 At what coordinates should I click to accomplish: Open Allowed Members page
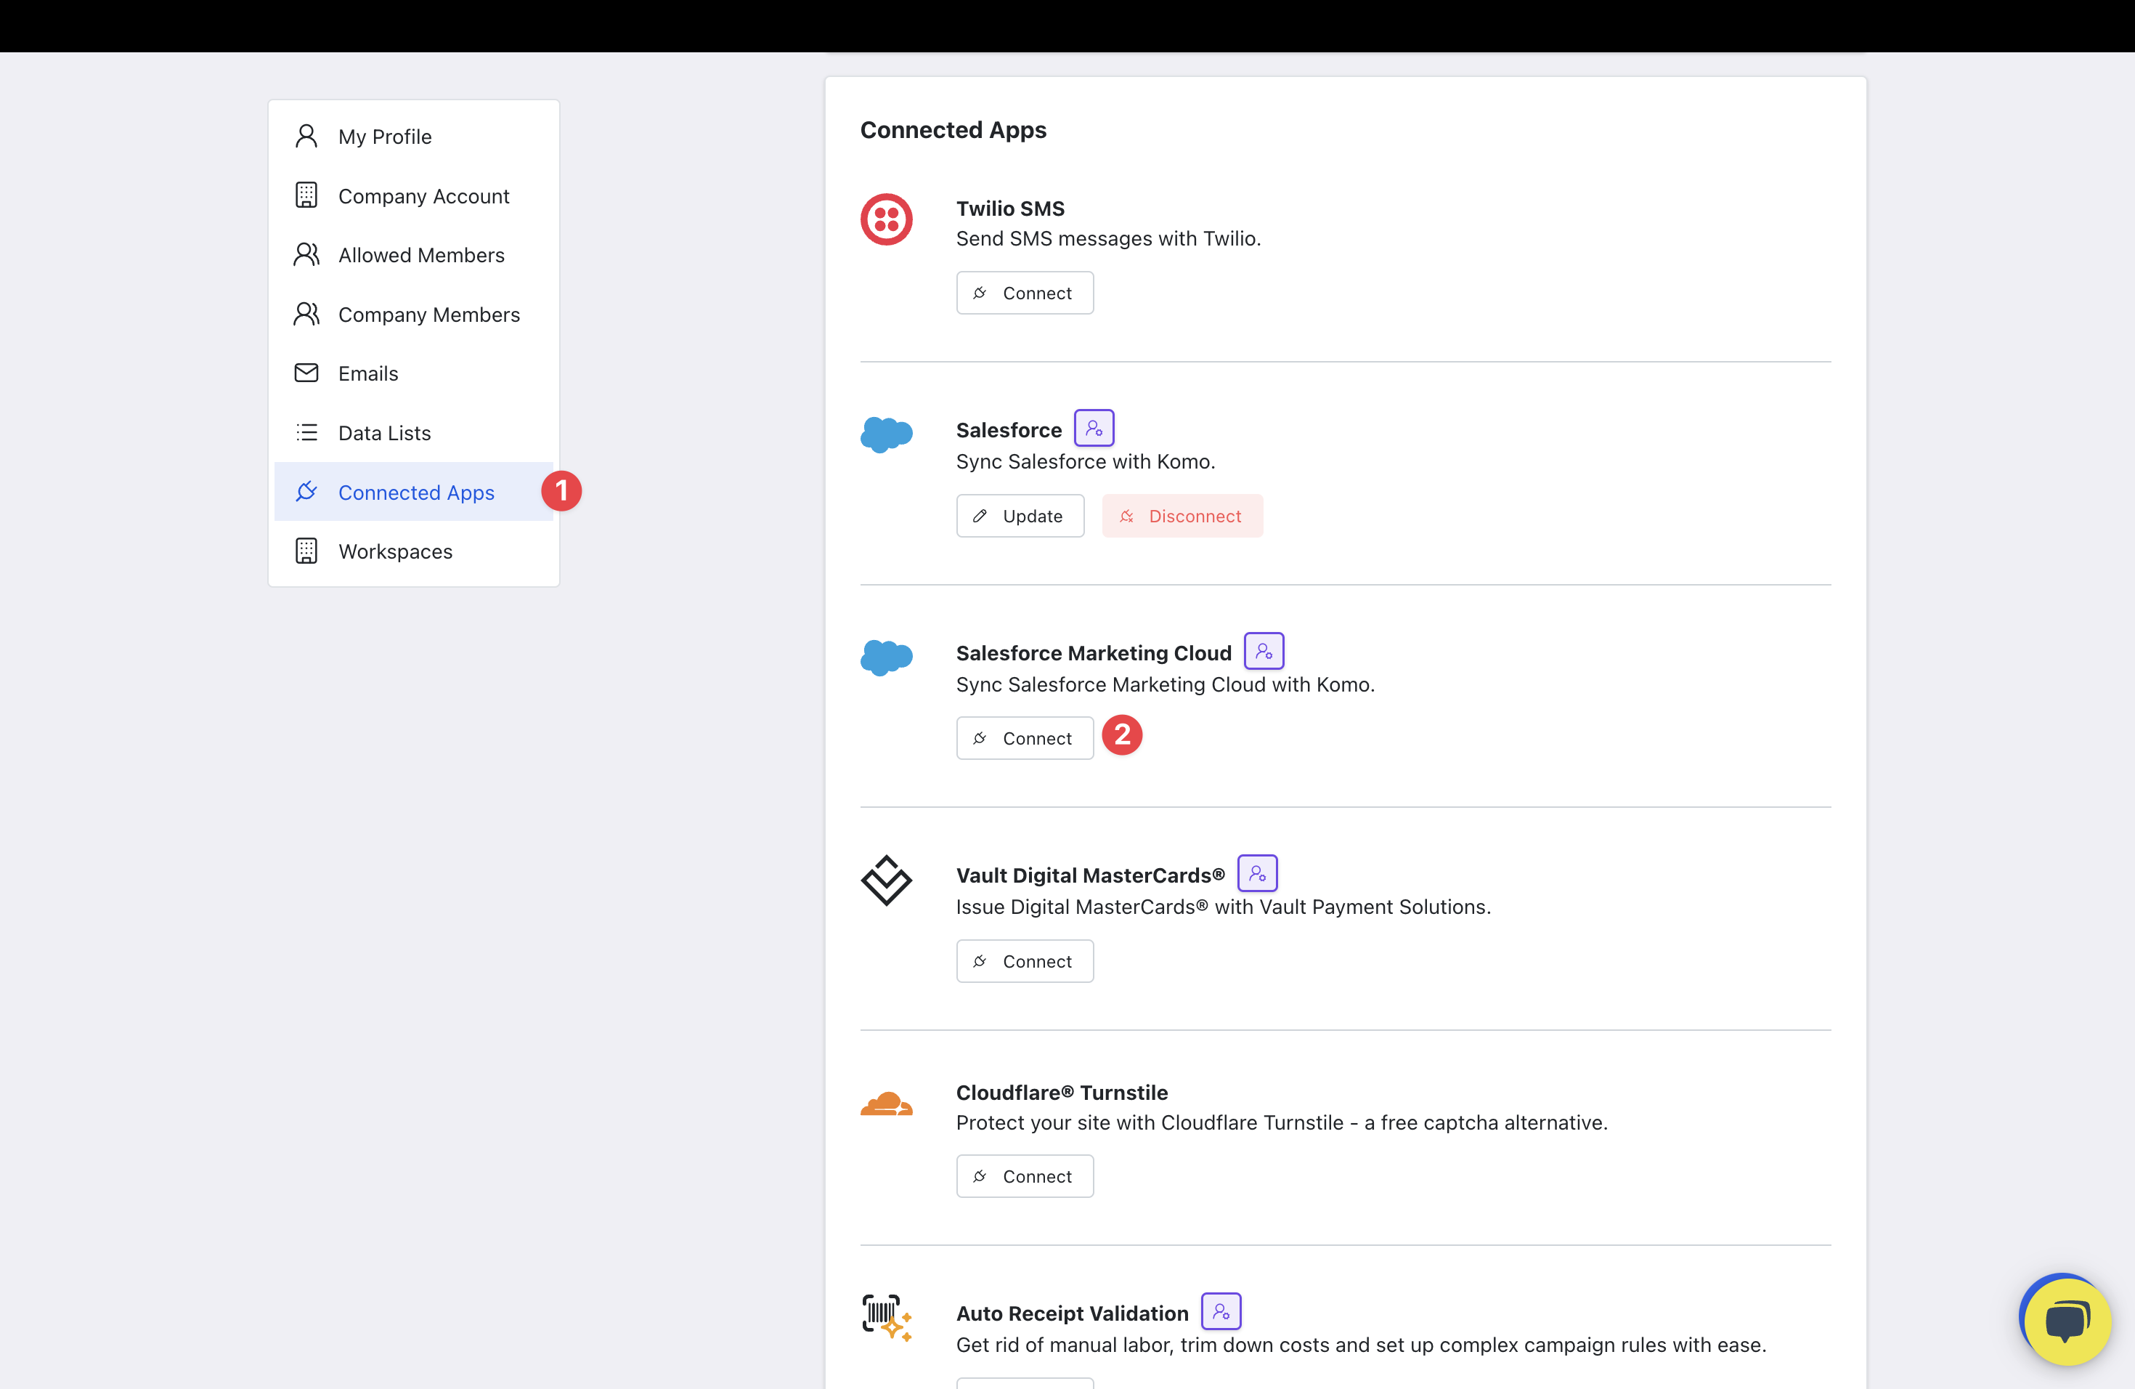pyautogui.click(x=420, y=255)
